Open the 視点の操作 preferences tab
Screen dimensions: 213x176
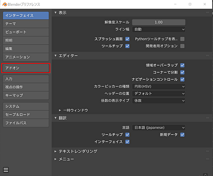(26, 87)
